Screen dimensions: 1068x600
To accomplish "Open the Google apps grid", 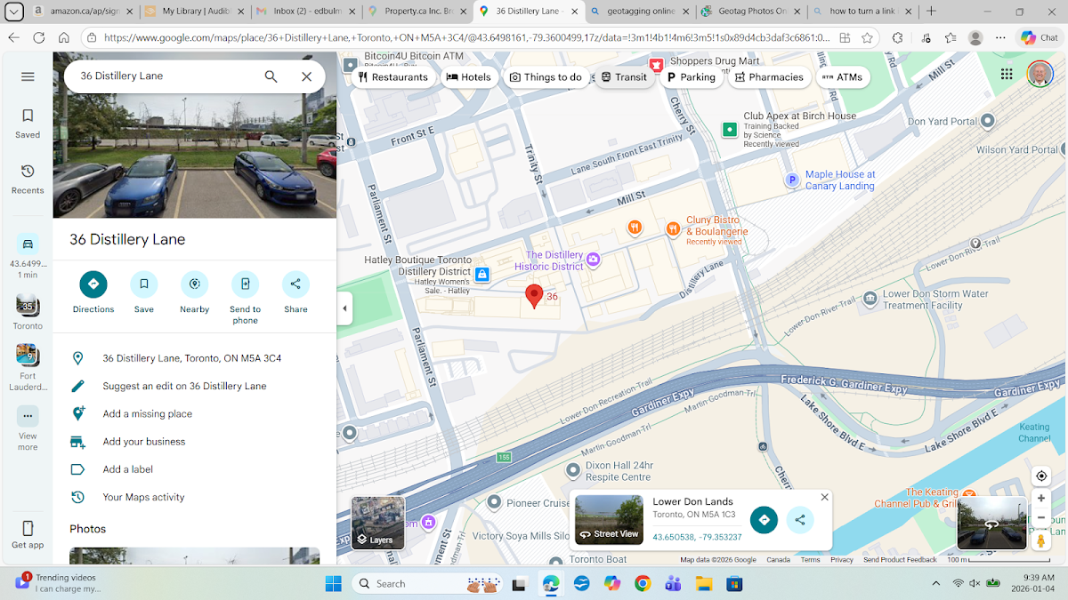I will (1007, 75).
